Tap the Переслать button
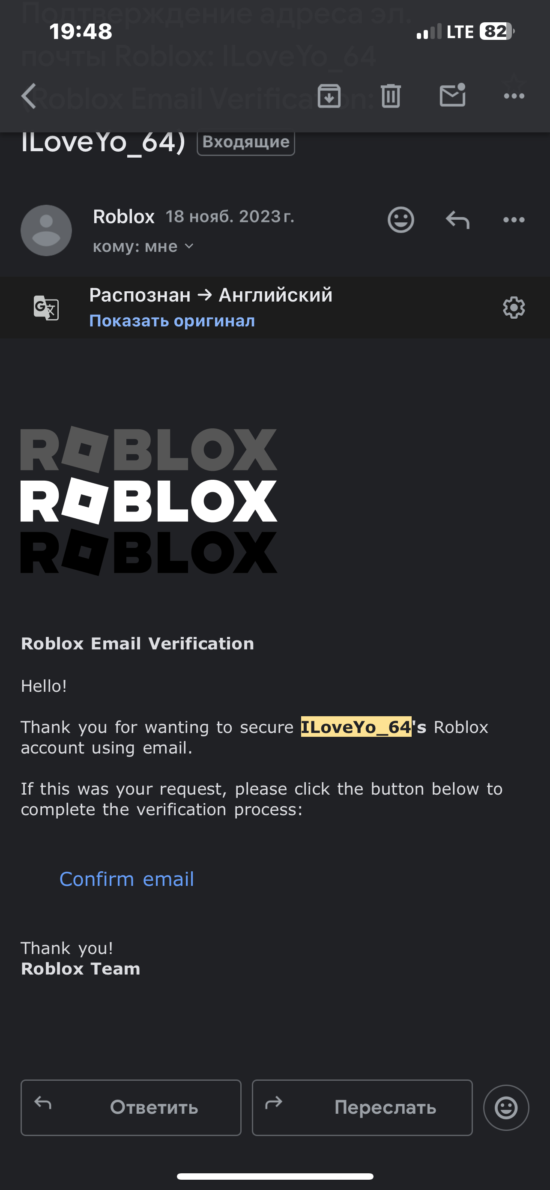The image size is (550, 1190). pyautogui.click(x=362, y=1107)
